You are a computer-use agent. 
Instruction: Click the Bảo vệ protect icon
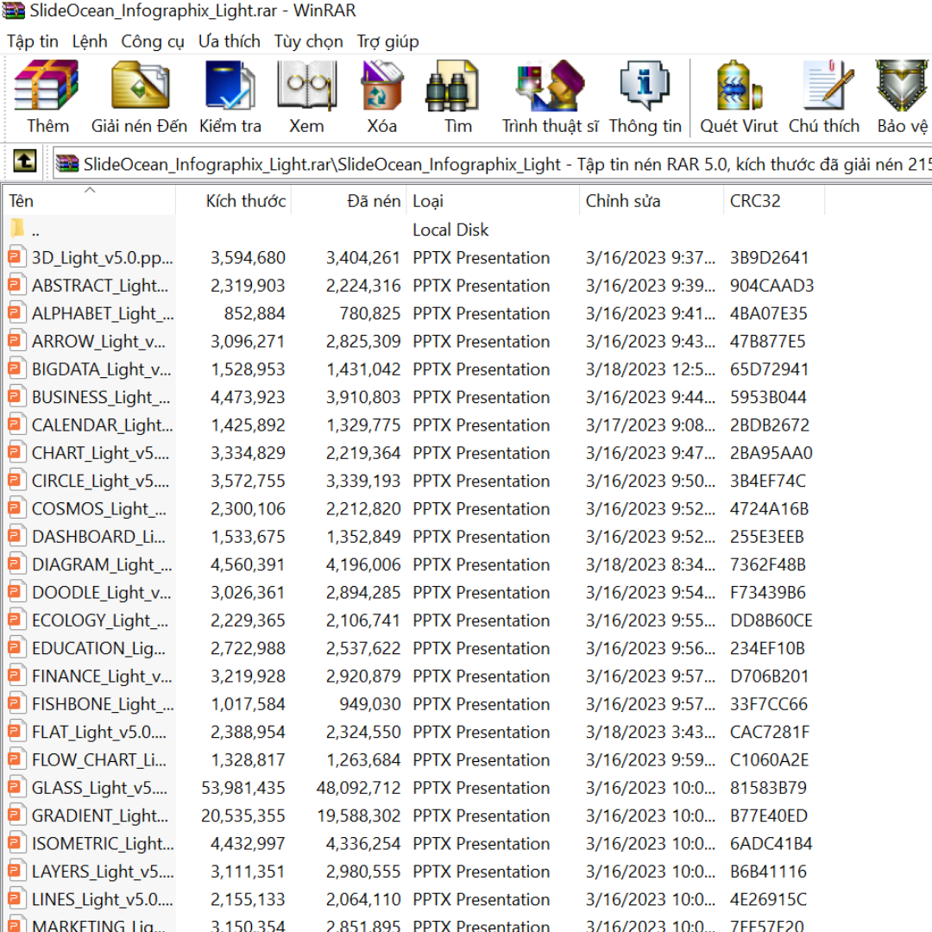pos(902,86)
